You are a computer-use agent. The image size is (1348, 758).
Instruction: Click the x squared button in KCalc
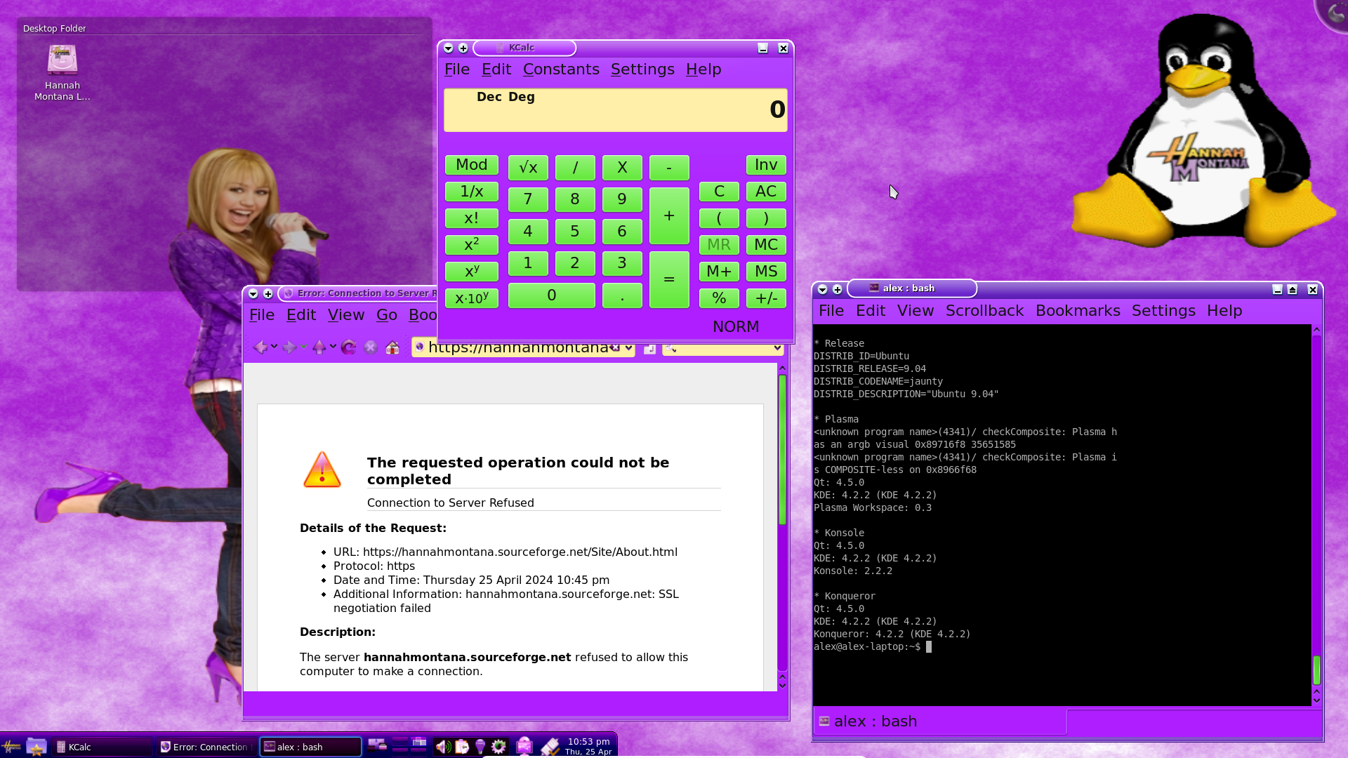click(472, 245)
